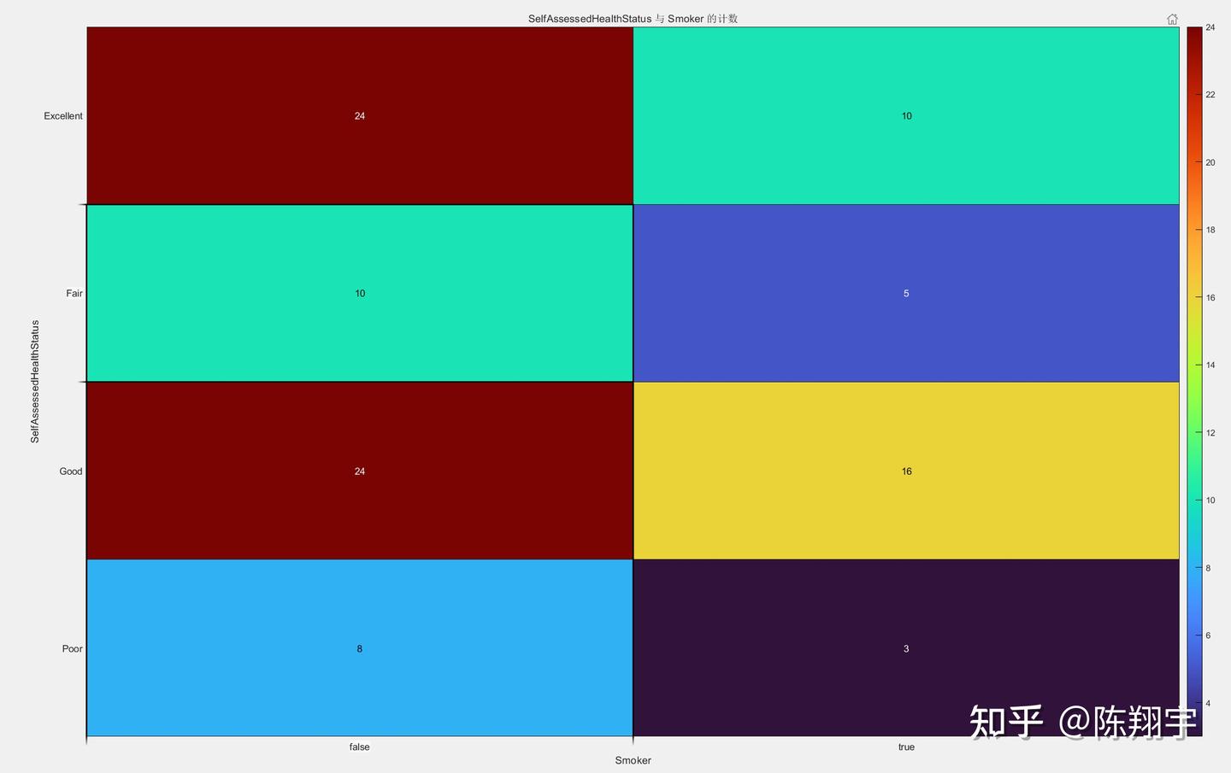Click the Fair row label
1231x773 pixels.
click(74, 293)
